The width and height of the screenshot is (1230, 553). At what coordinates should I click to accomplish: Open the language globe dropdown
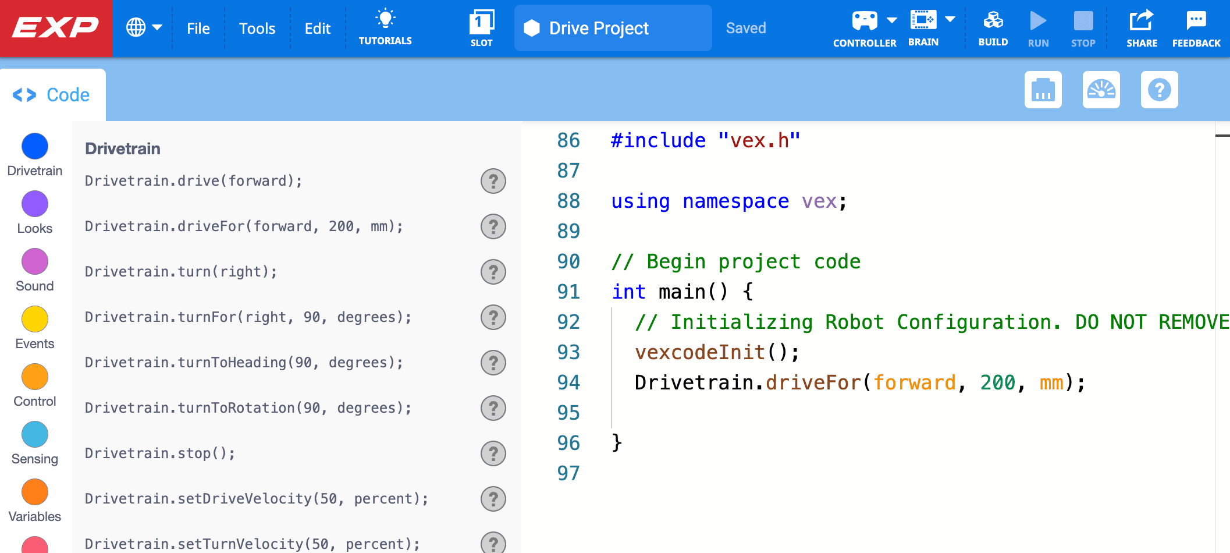[143, 27]
